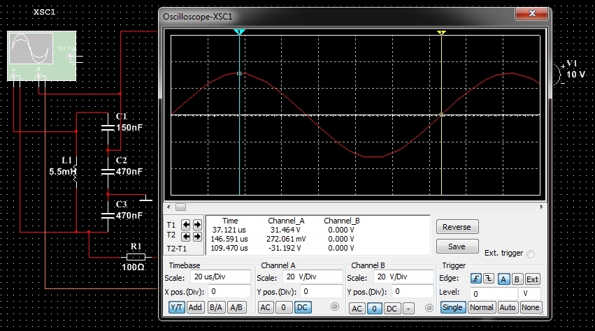Switch display mode to B/A
595x331 pixels.
tap(216, 307)
